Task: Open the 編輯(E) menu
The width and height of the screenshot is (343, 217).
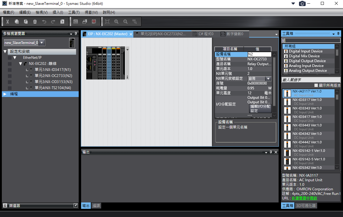Action: (x=25, y=12)
